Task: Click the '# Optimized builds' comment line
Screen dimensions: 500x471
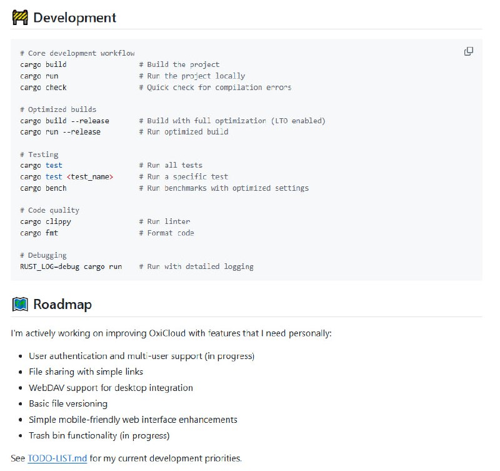Action: (x=58, y=109)
